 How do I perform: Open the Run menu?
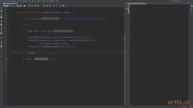click(x=30, y=1)
